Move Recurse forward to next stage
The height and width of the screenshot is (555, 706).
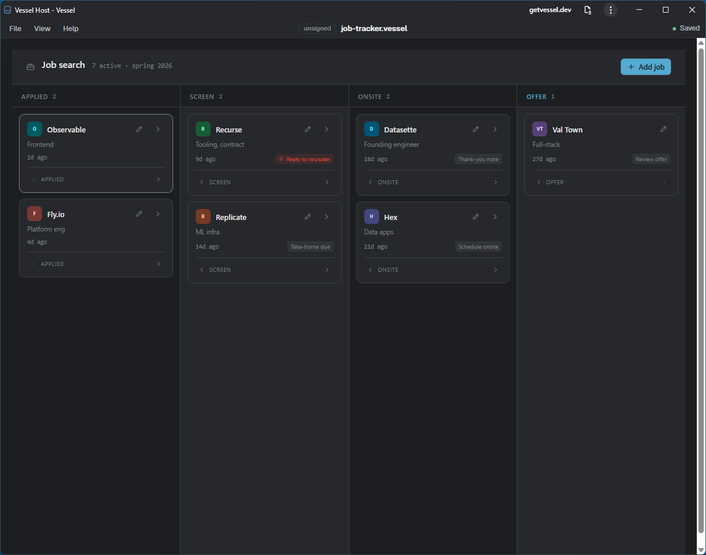327,183
